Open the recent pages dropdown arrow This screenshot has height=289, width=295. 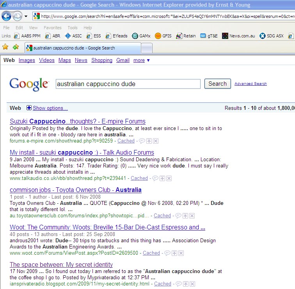[26, 16]
